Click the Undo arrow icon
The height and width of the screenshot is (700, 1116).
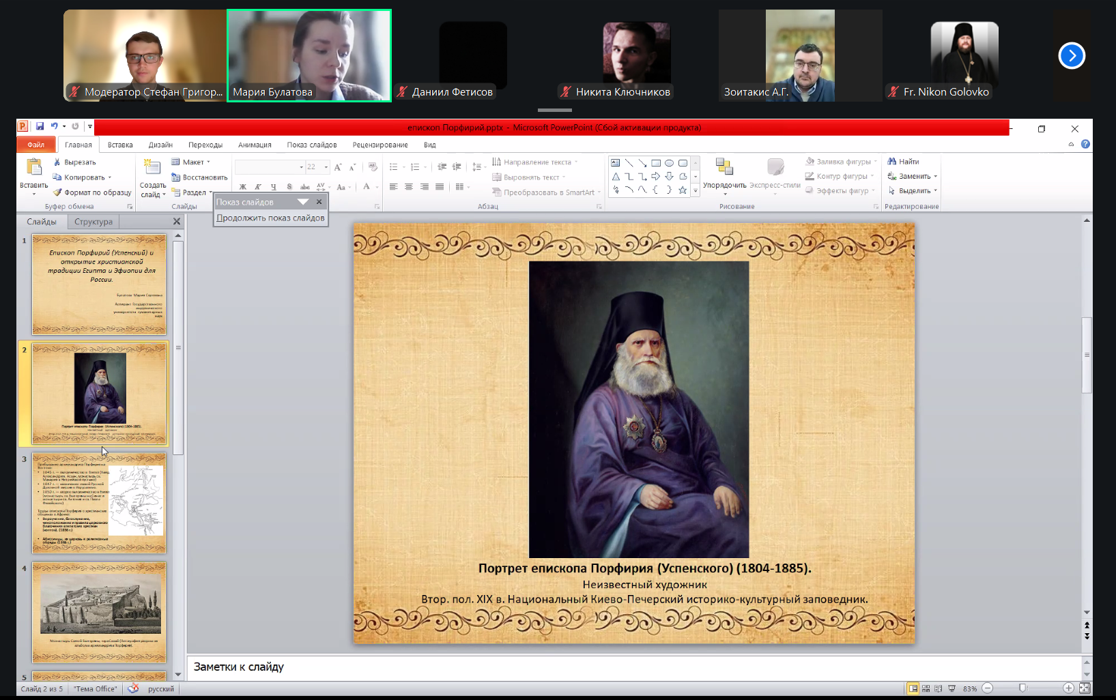tap(54, 126)
